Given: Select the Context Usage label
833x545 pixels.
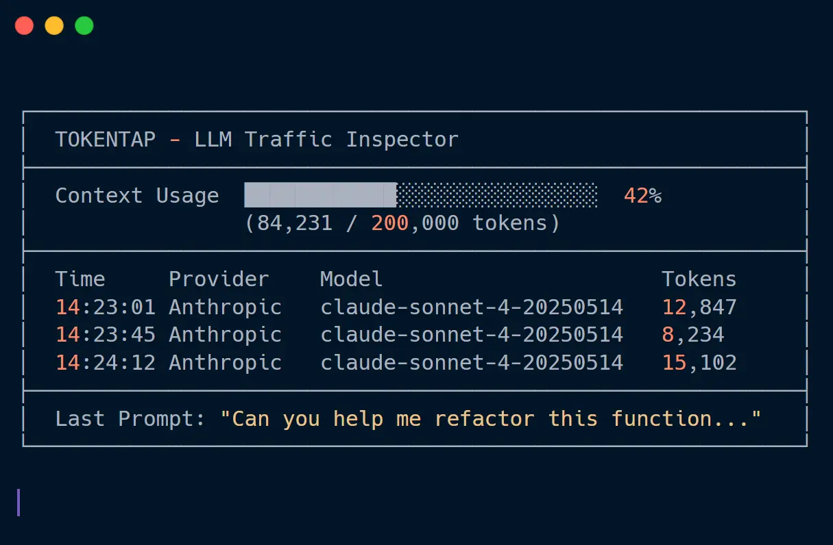Looking at the screenshot, I should 136,196.
